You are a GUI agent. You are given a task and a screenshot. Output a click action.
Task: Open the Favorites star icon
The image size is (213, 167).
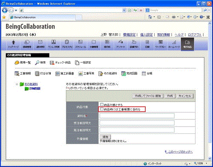click(x=4, y=17)
